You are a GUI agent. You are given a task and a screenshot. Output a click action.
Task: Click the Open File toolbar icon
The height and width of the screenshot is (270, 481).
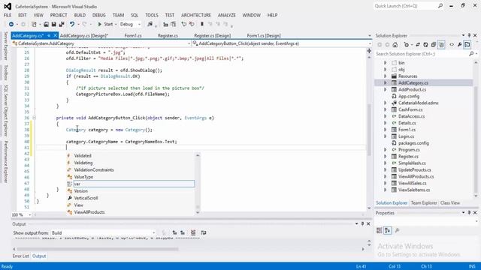pos(46,24)
